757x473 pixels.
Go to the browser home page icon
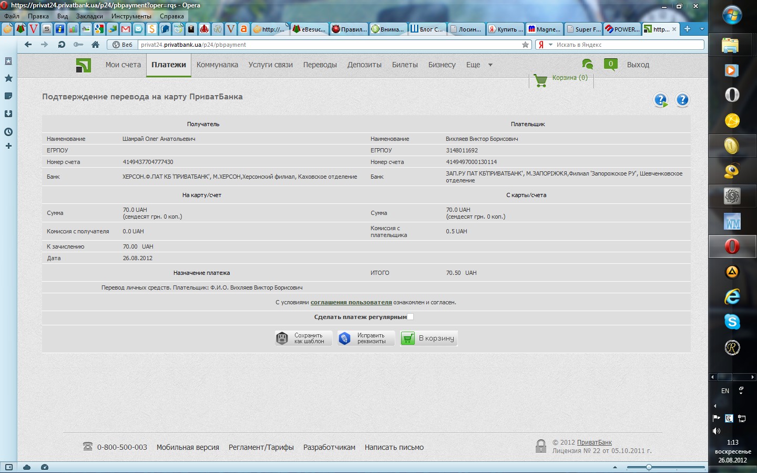(x=95, y=45)
